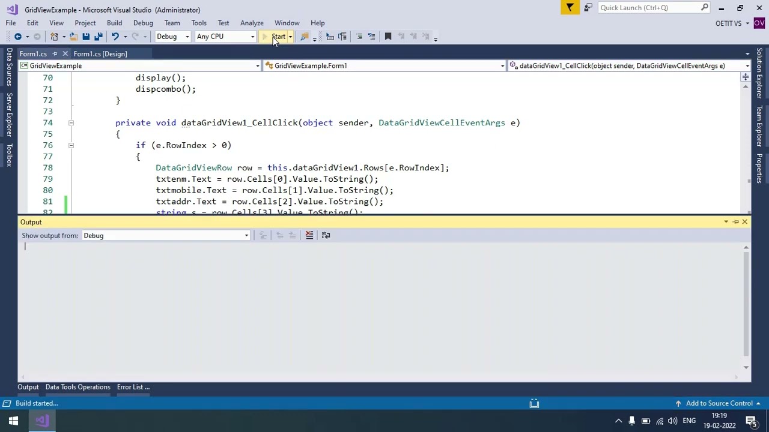The image size is (769, 432).
Task: Auto-hide the Output panel with pin icon
Action: 735,222
